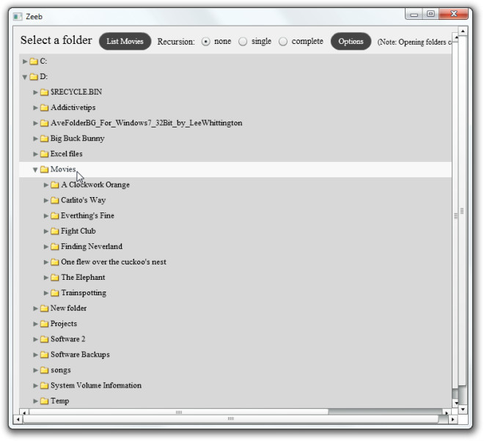Viewport: 484px width, 441px height.
Task: Select the 'A Clockwork Orange' folder name
Action: (95, 185)
